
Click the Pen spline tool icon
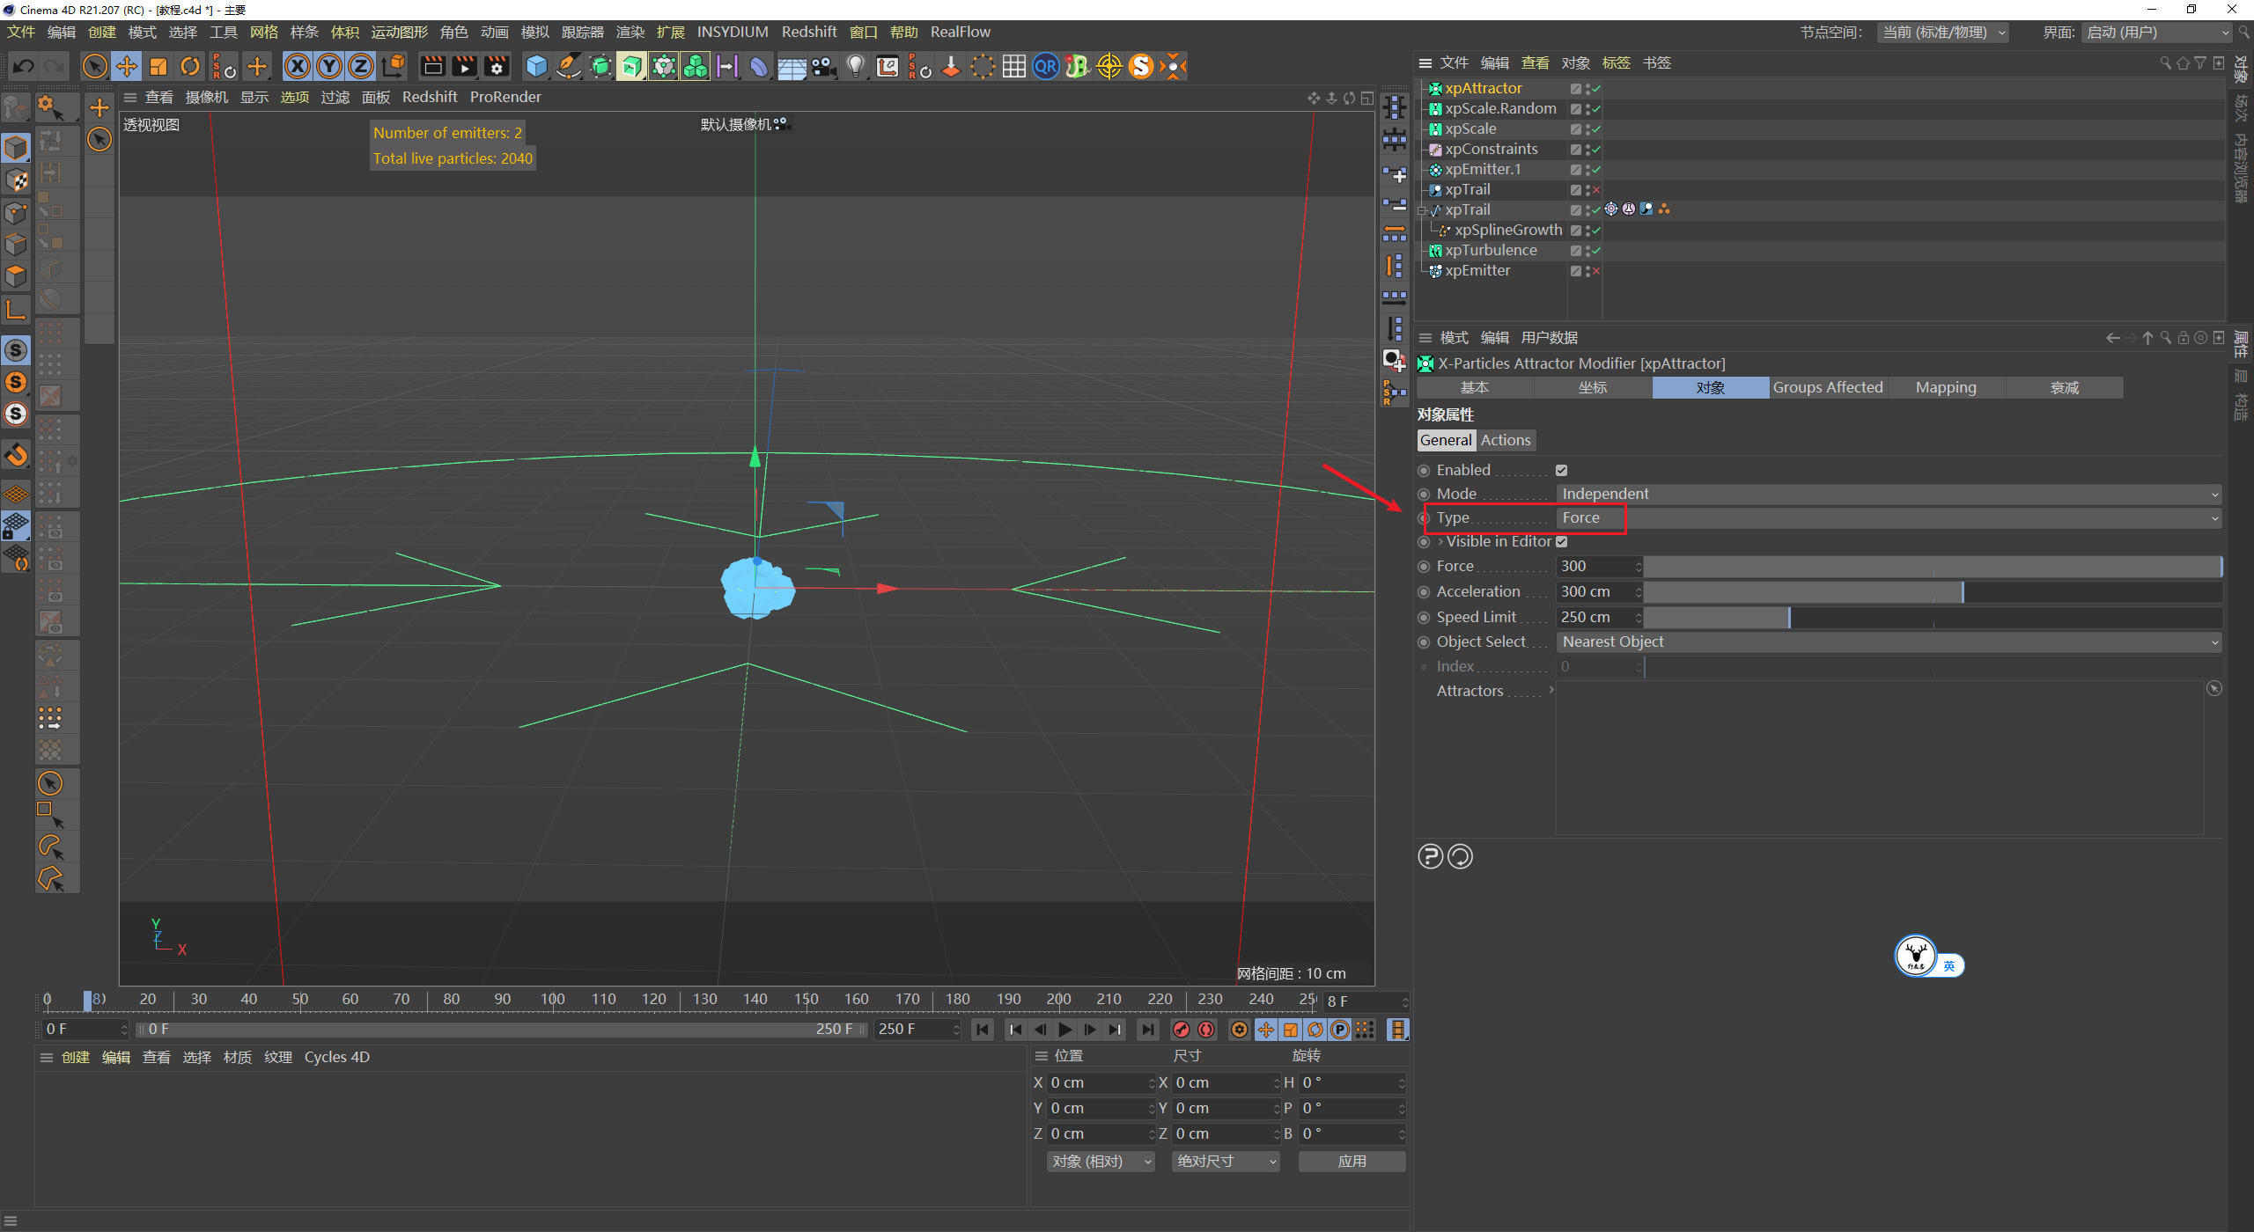569,66
